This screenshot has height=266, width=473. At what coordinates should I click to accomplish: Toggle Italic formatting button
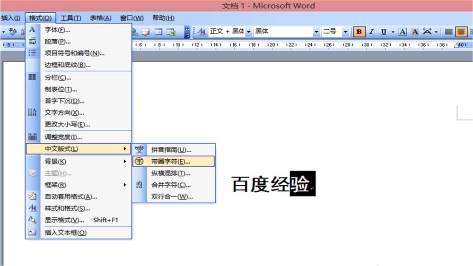pyautogui.click(x=371, y=32)
